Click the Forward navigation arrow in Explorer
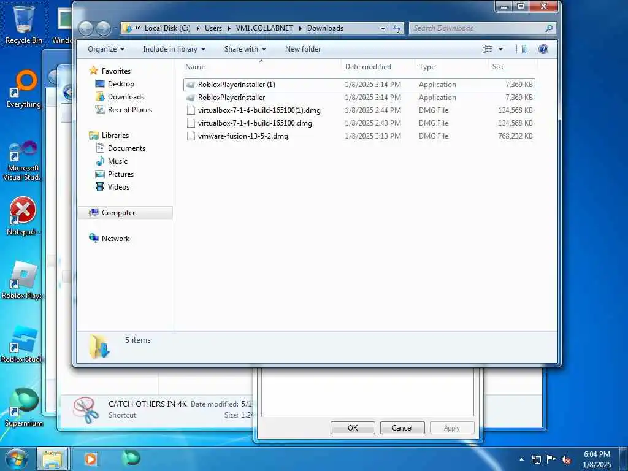The image size is (628, 471). tap(103, 28)
